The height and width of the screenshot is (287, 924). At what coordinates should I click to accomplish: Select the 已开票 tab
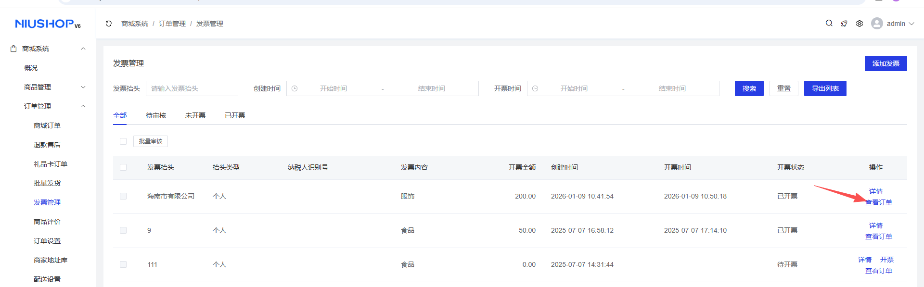pos(235,115)
